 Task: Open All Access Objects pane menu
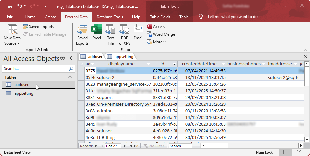62,58
